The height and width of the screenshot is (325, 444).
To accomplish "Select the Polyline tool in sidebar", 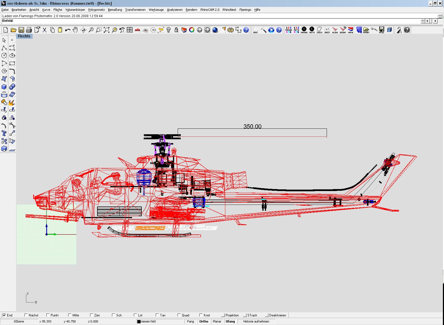I will click(4, 48).
